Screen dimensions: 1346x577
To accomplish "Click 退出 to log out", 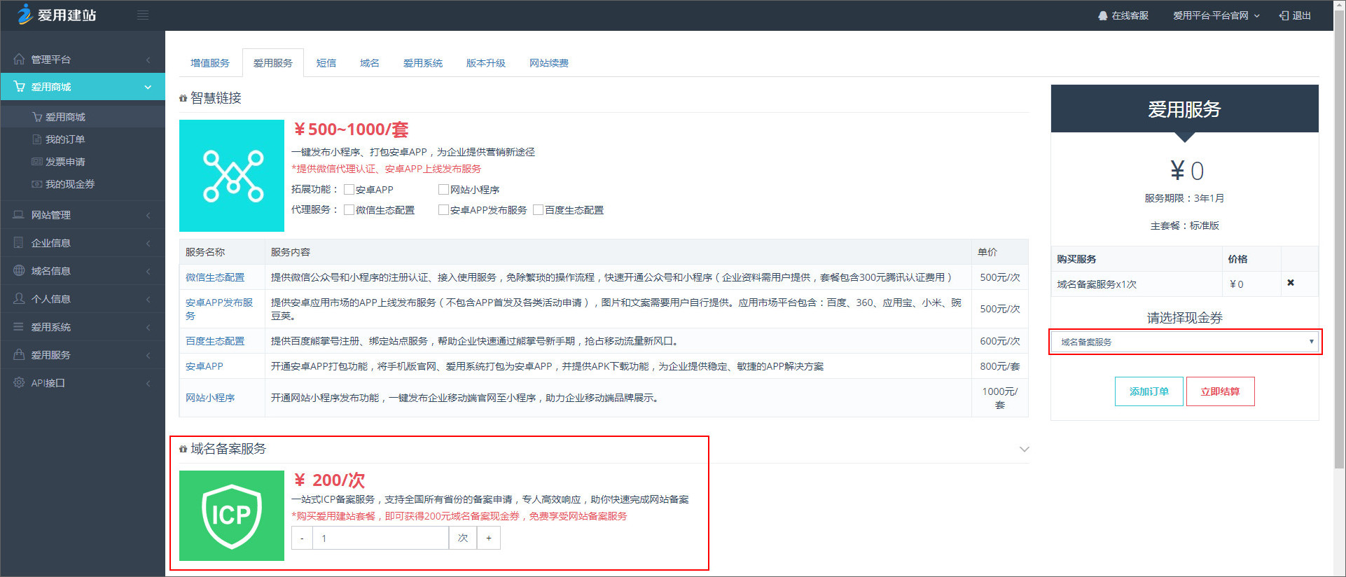I will pyautogui.click(x=1301, y=15).
